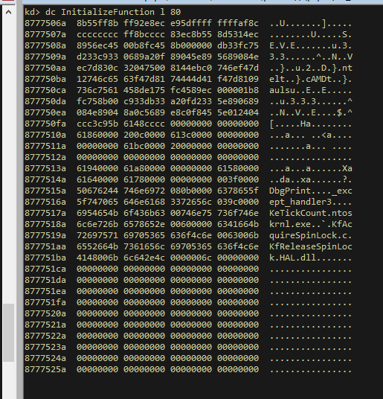This screenshot has height=399, width=383.
Task: Click address 8777522a
Action: (45, 336)
